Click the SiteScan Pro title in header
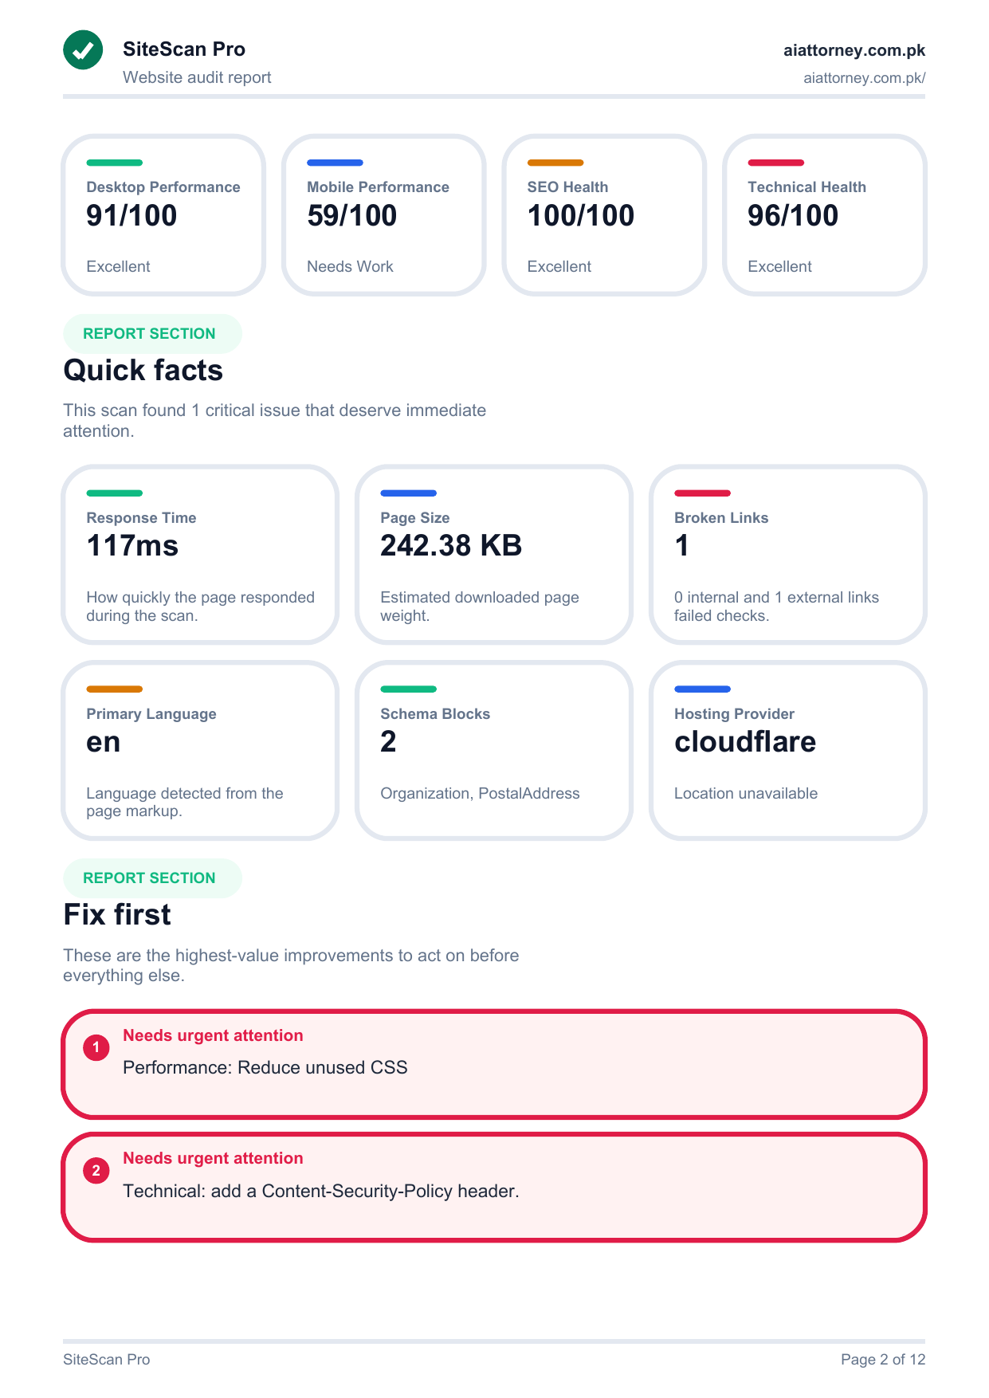 tap(184, 49)
